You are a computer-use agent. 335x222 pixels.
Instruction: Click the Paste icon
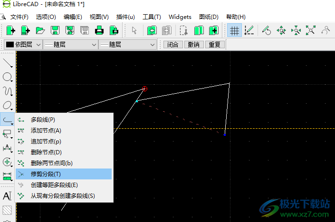click(x=214, y=30)
